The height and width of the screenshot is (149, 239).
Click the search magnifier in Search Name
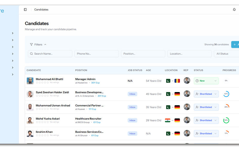click(x=31, y=54)
